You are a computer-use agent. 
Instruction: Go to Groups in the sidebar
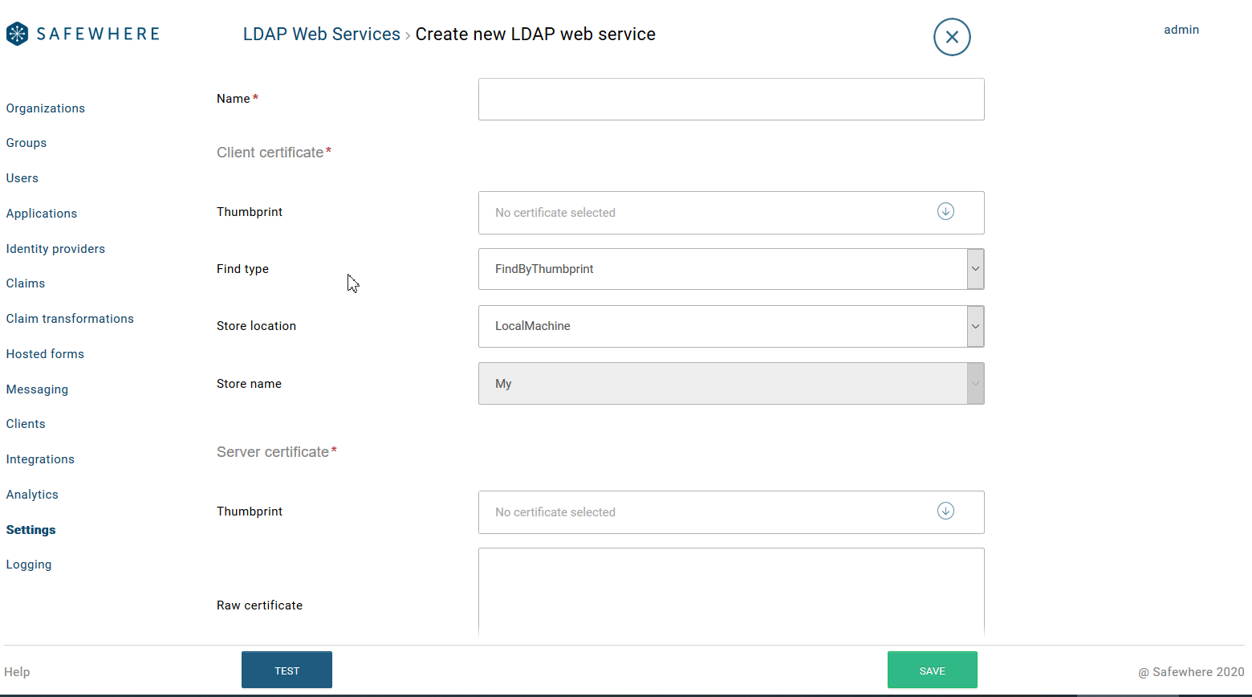[x=26, y=143]
